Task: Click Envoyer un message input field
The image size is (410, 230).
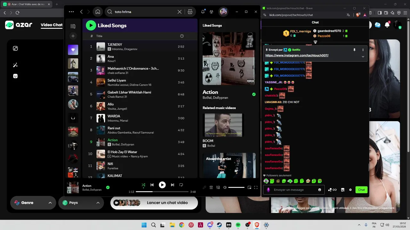Action: point(294,190)
